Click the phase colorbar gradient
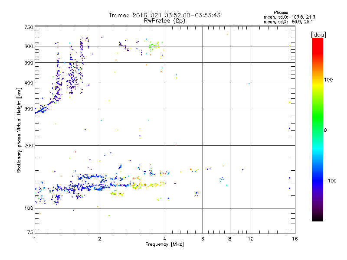 click(318, 130)
